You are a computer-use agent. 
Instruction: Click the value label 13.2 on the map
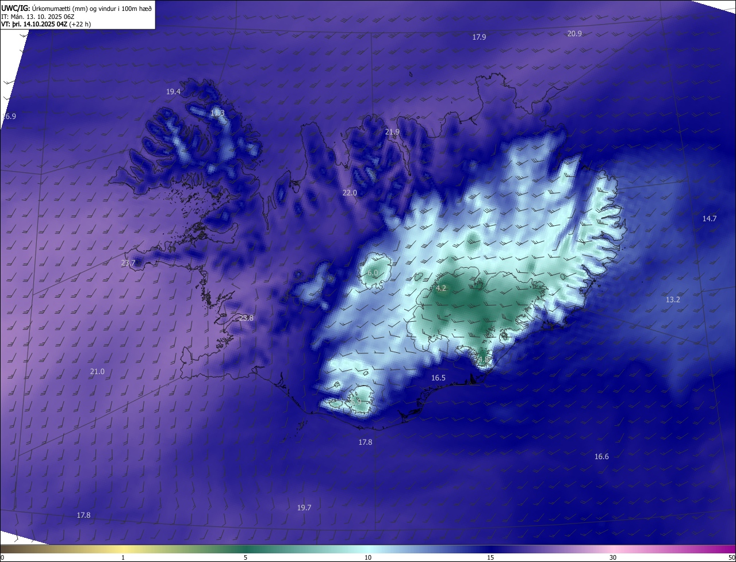pos(673,300)
